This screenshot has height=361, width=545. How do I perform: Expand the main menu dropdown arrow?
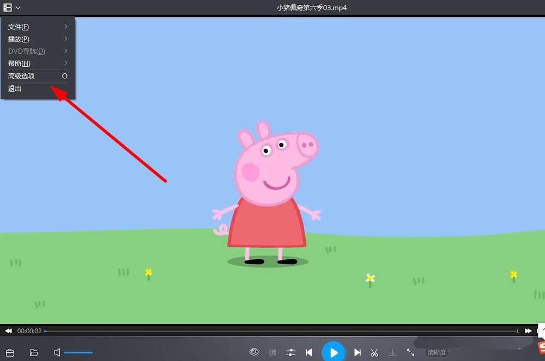point(18,8)
